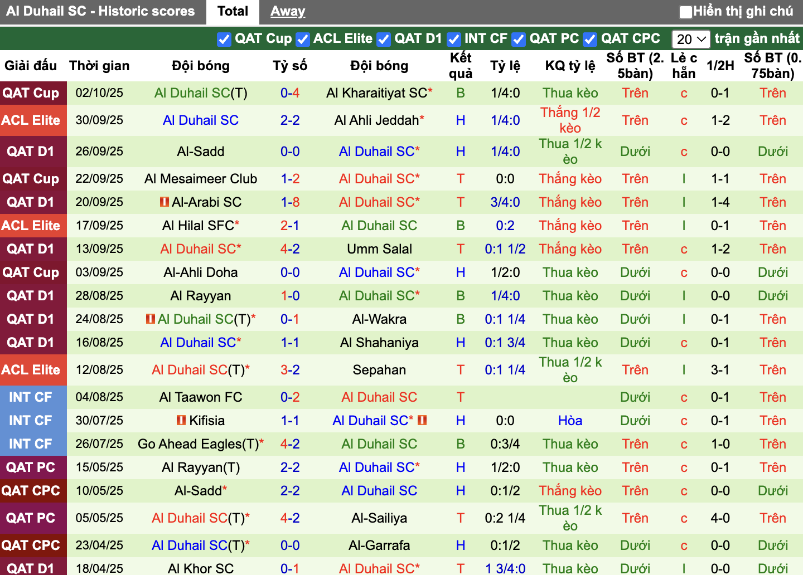Click date 17/09/25 in Al Hilal row
The width and height of the screenshot is (803, 575).
click(99, 226)
